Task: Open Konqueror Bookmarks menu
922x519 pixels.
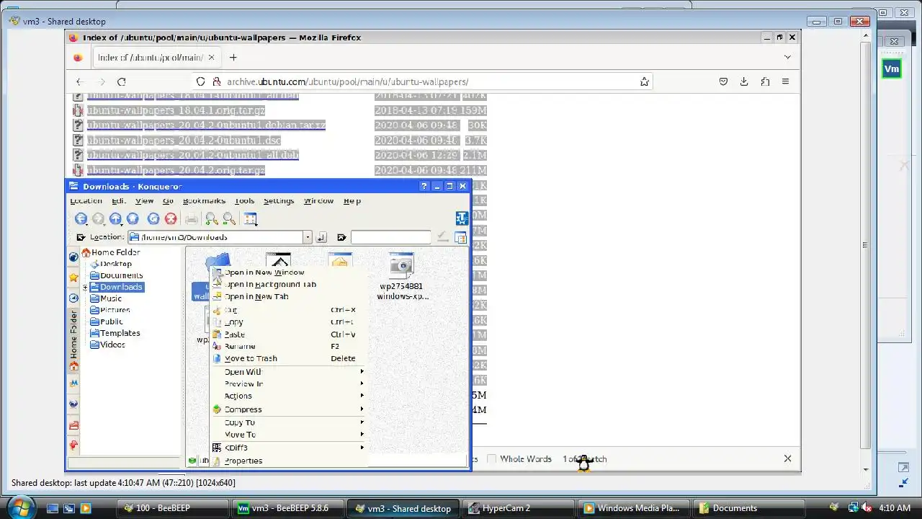Action: pyautogui.click(x=204, y=201)
